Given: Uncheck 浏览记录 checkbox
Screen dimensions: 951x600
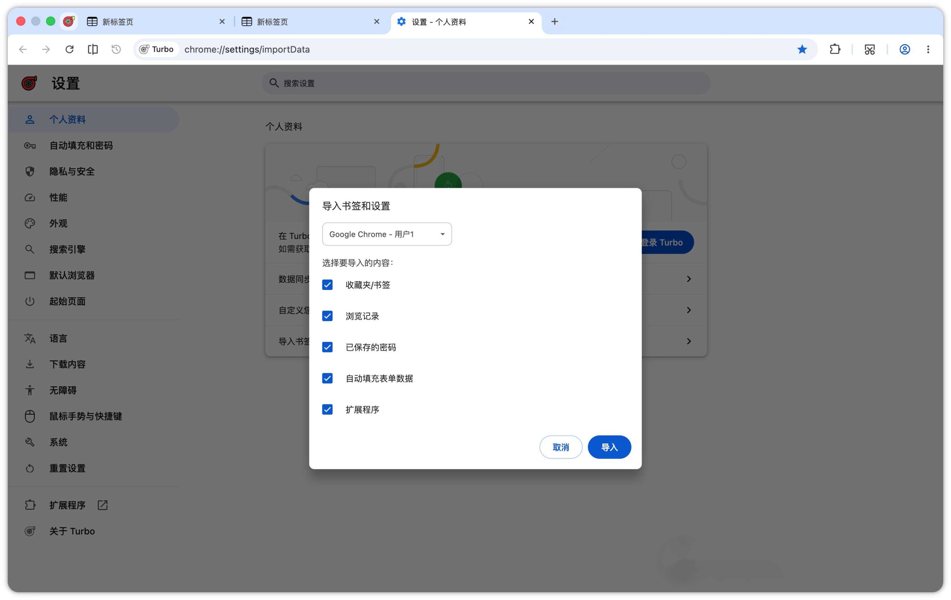Looking at the screenshot, I should click(x=327, y=316).
